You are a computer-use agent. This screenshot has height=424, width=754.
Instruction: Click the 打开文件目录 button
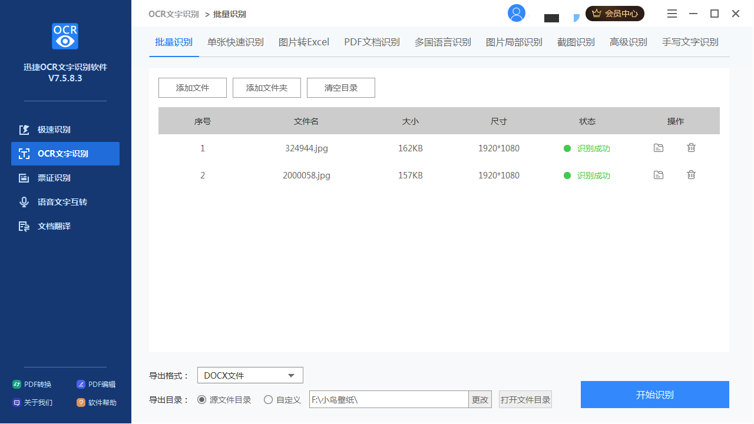[525, 400]
